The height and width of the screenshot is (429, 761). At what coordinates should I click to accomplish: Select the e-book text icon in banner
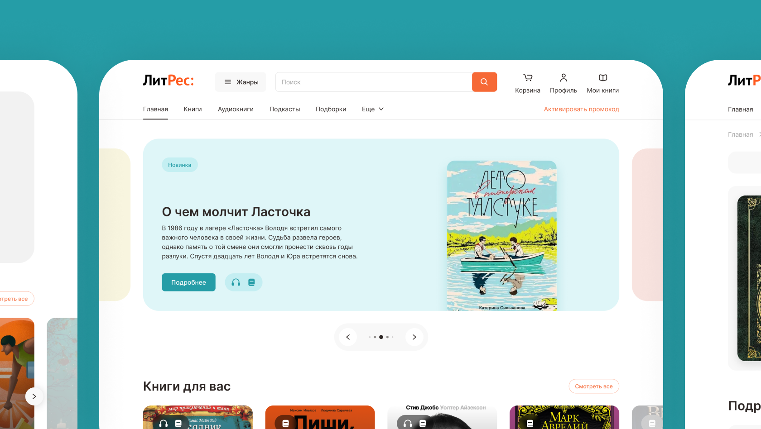251,282
